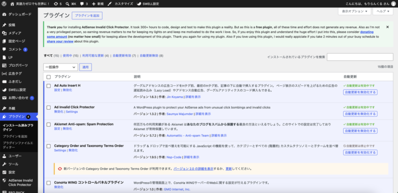Dismiss the AdSense thank-you notice
398x193 pixels.
pos(388,27)
